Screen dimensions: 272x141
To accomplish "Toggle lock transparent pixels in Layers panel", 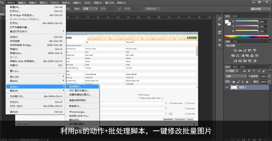I will coord(234,82).
